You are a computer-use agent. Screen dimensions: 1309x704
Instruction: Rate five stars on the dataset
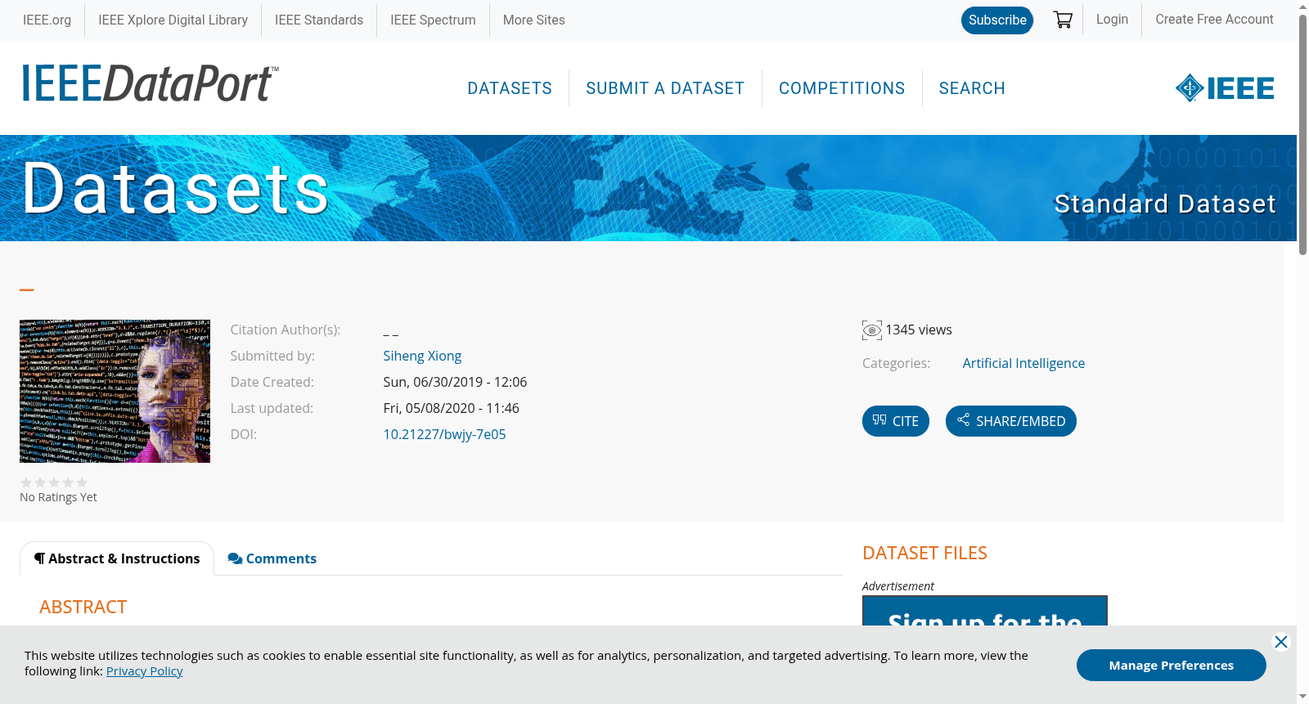82,482
